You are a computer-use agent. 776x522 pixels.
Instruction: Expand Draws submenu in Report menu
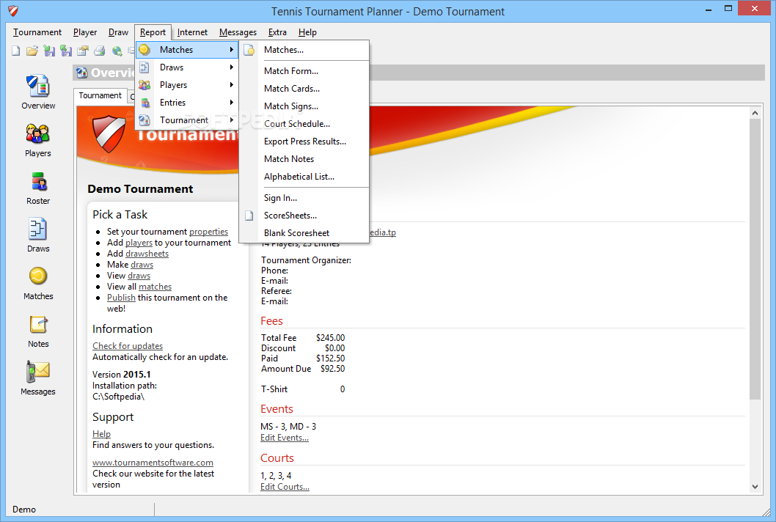click(186, 67)
